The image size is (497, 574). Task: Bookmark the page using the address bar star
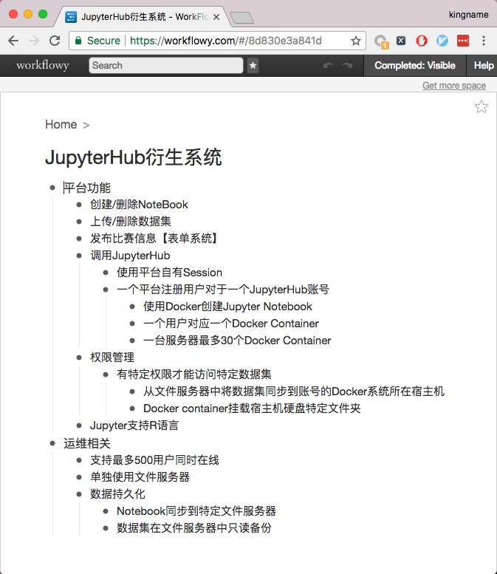(x=356, y=41)
